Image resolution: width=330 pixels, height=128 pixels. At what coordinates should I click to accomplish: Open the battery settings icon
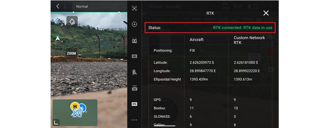pos(134,72)
